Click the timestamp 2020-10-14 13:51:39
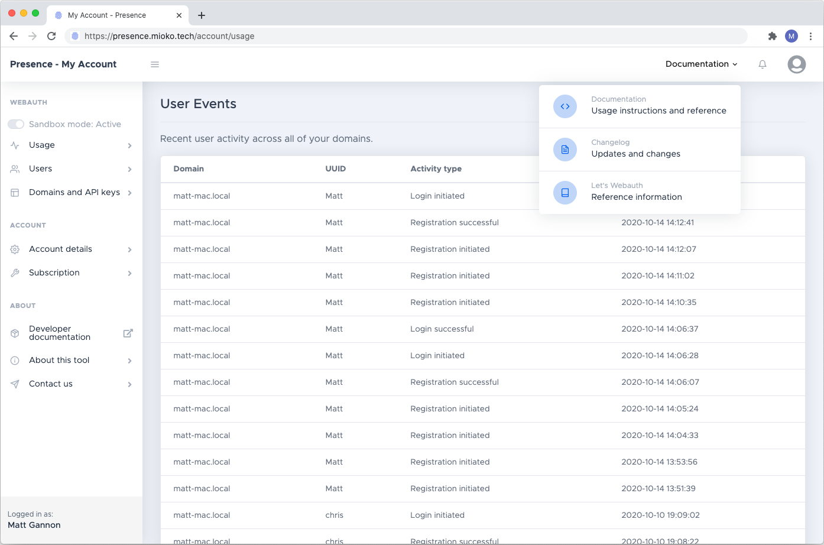The image size is (824, 545). pos(658,489)
